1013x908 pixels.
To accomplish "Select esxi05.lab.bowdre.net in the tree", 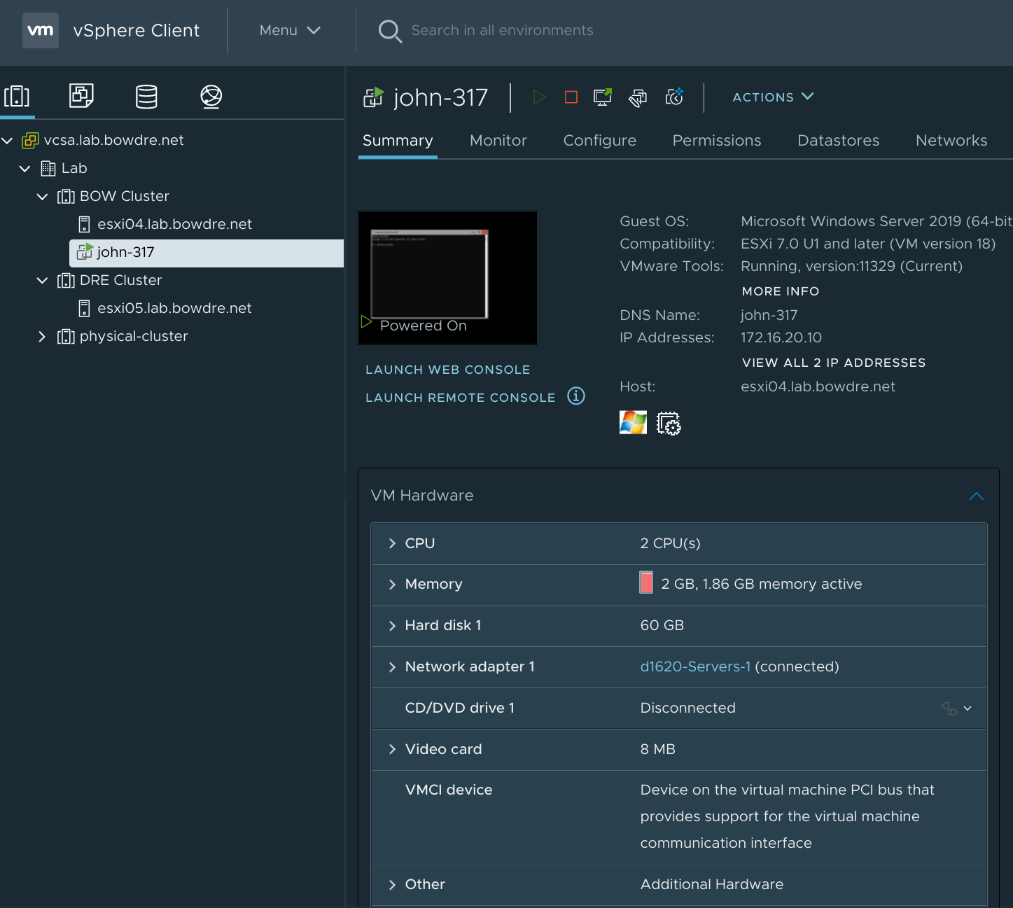I will (x=174, y=308).
